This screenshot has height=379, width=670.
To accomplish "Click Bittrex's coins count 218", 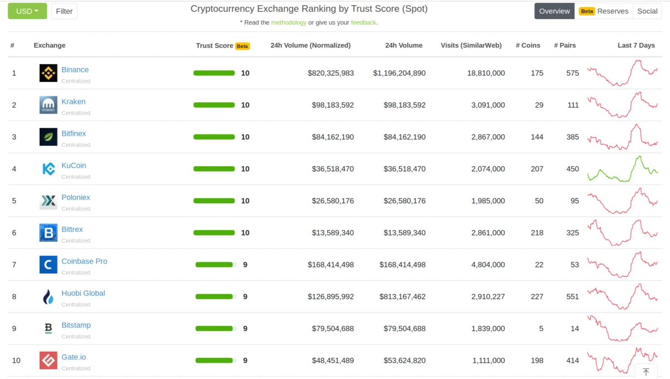I will coord(537,233).
